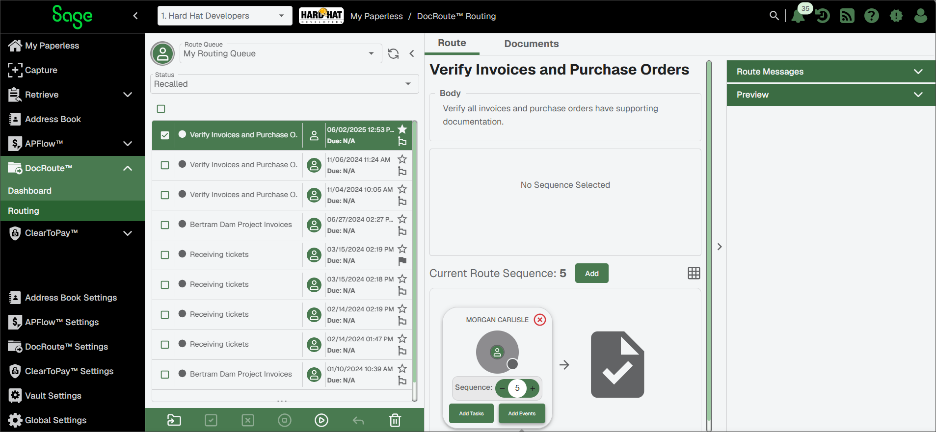Click the completed document checkmark icon

point(617,364)
